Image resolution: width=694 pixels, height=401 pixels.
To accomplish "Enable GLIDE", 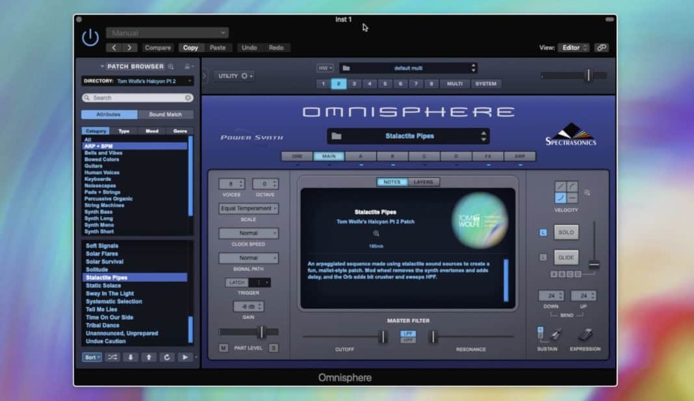I will point(566,257).
